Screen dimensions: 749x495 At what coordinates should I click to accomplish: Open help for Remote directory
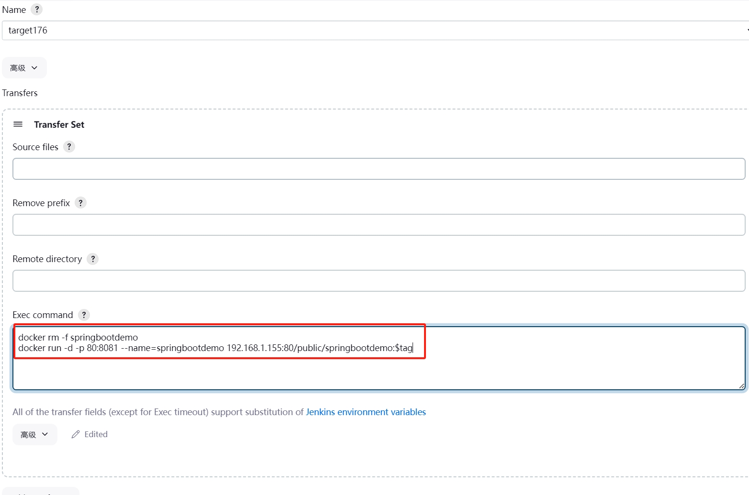(93, 259)
